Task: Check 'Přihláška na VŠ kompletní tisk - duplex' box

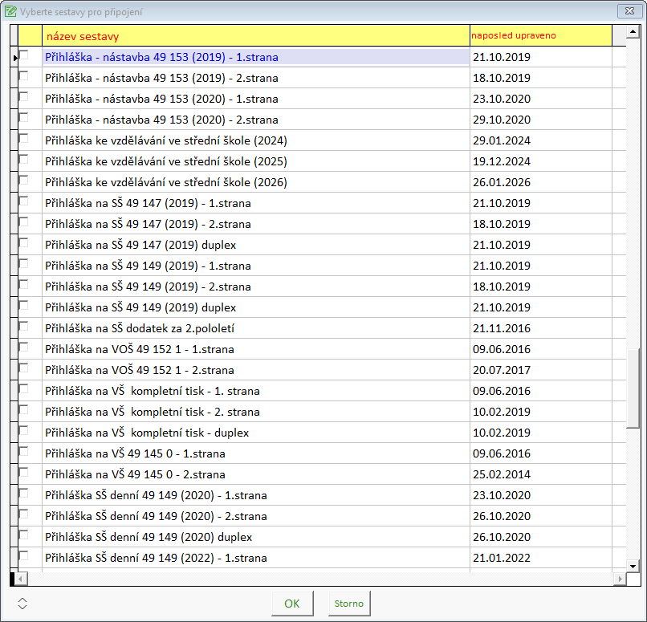Action: pos(24,431)
